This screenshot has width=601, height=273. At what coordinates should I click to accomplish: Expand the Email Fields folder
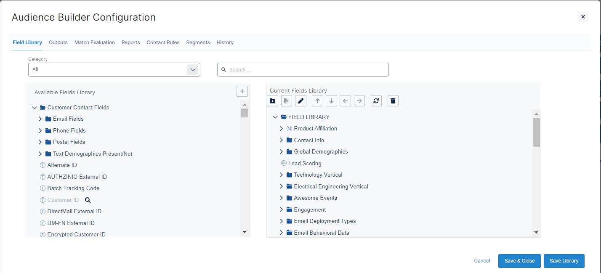(40, 119)
